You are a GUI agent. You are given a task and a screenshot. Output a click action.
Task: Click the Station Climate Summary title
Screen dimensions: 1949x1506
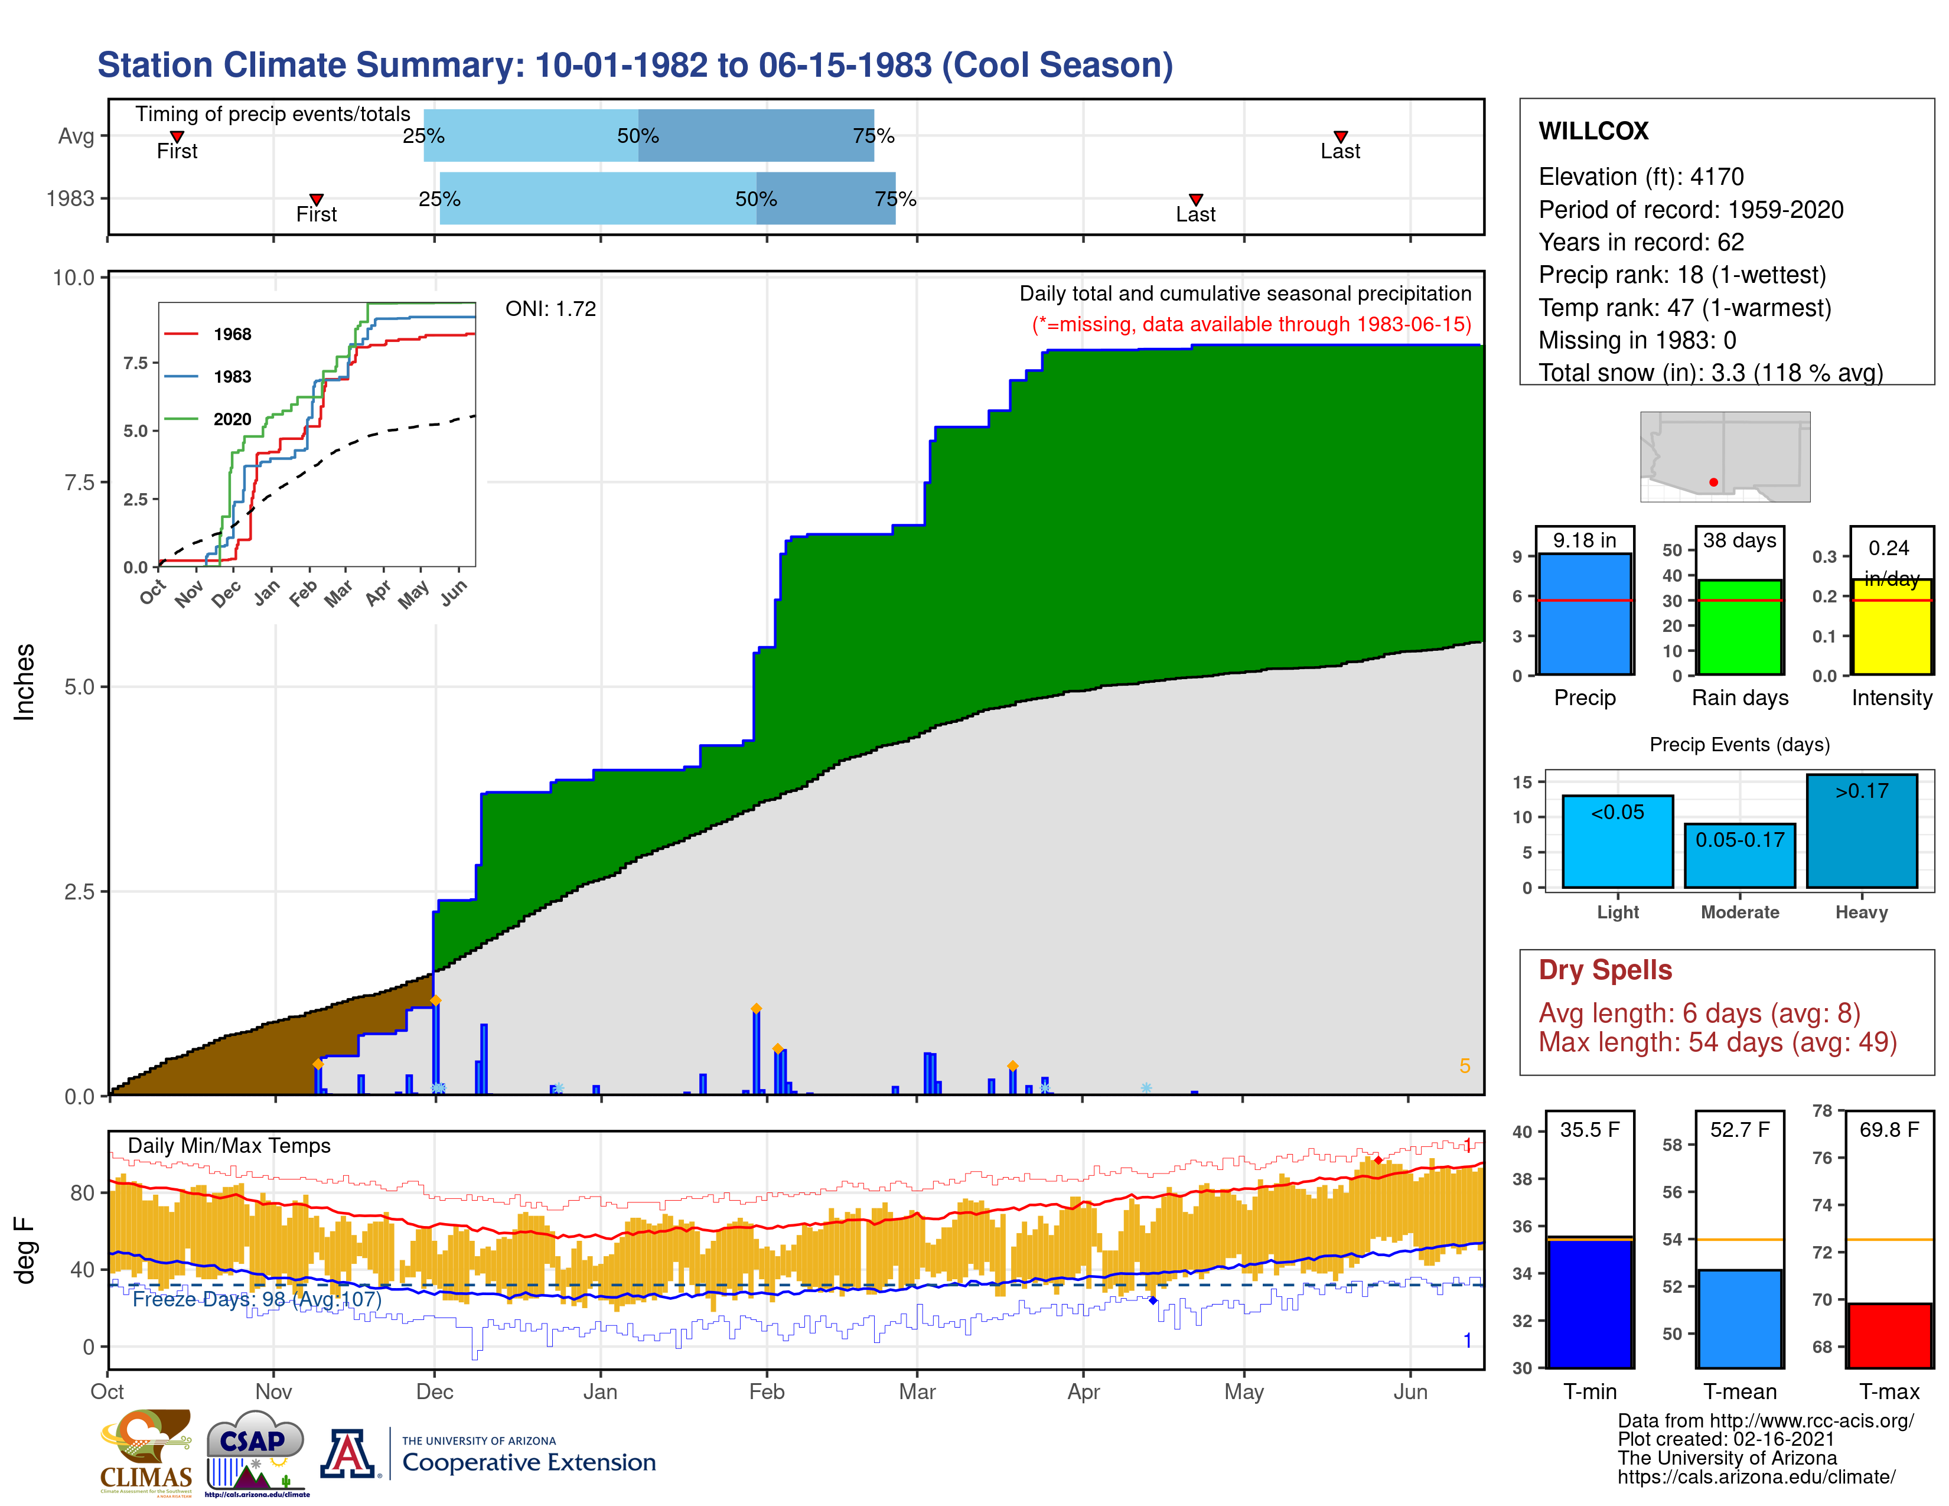(635, 65)
